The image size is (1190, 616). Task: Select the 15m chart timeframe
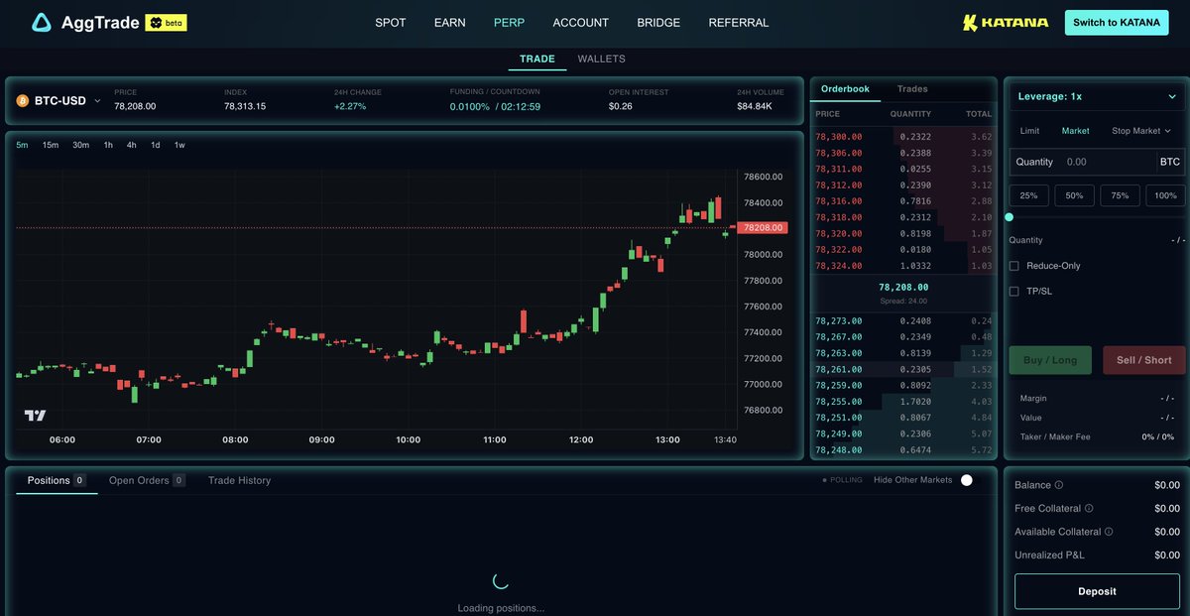point(51,145)
